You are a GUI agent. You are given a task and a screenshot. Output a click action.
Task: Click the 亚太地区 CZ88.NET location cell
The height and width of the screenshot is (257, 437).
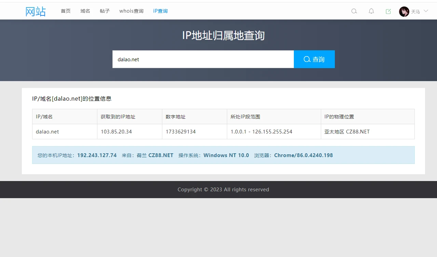(x=347, y=132)
